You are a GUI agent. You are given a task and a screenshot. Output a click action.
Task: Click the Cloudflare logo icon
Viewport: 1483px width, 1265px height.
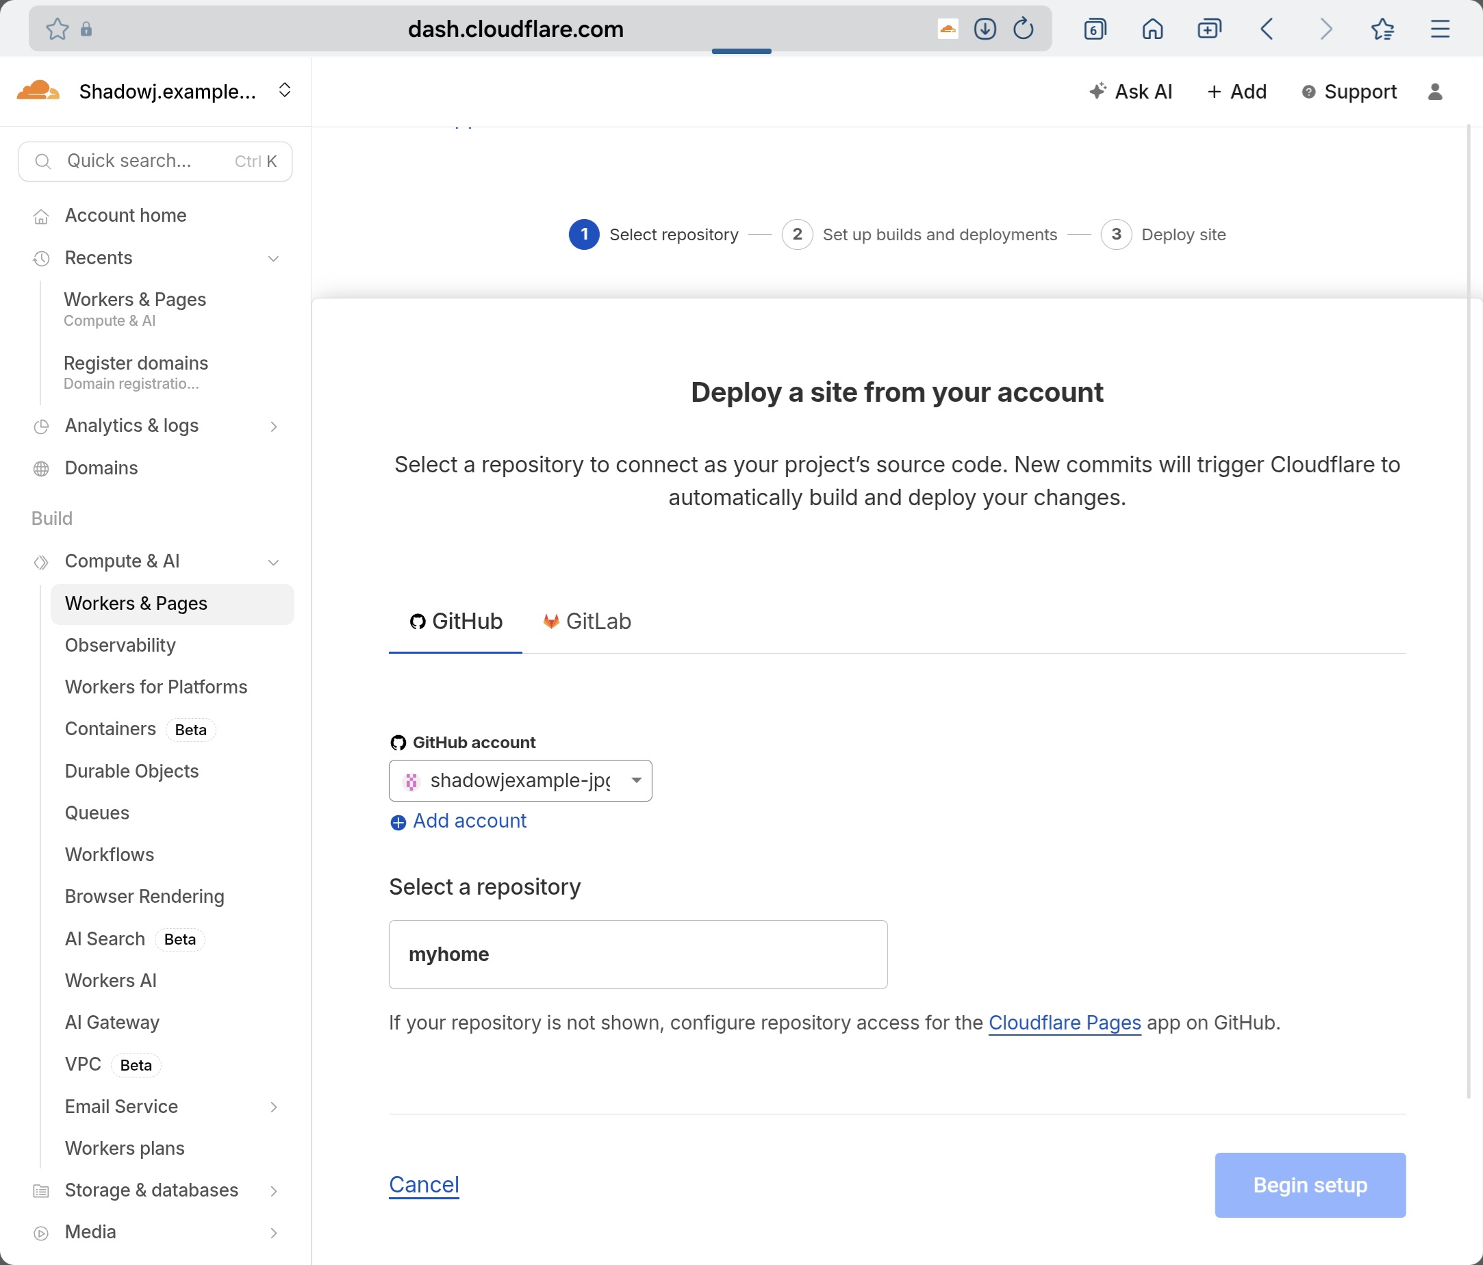pyautogui.click(x=37, y=91)
